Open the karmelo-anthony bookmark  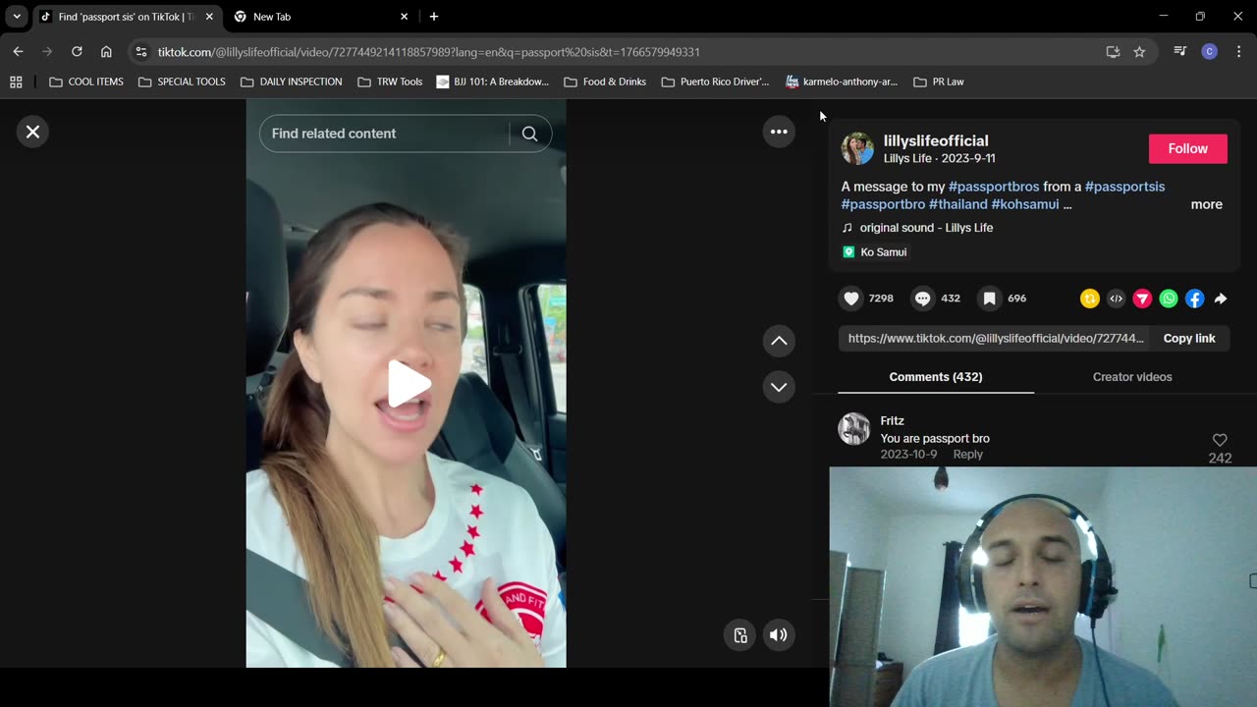[x=842, y=82]
